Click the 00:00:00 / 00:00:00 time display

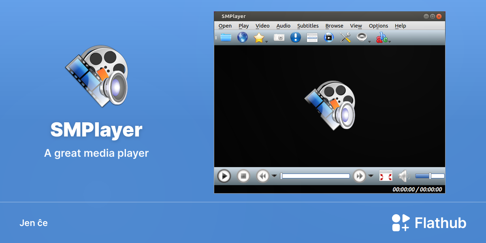417,189
